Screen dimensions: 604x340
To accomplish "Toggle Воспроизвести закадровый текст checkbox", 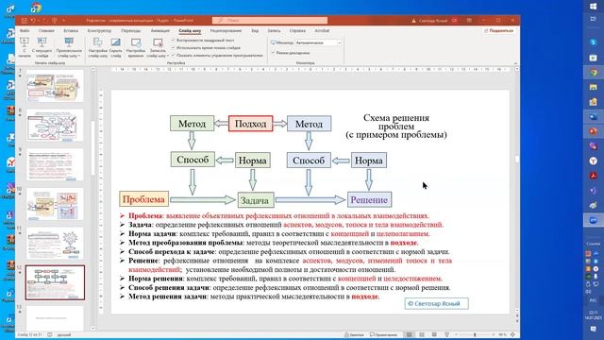I will (174, 40).
